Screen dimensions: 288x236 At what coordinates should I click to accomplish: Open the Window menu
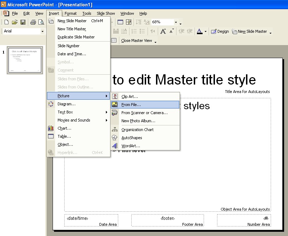click(127, 13)
